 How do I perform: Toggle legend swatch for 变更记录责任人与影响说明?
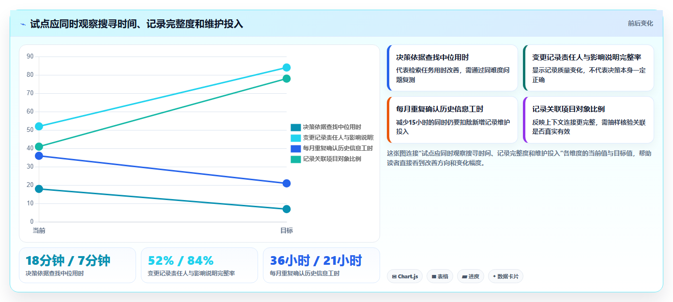point(295,138)
